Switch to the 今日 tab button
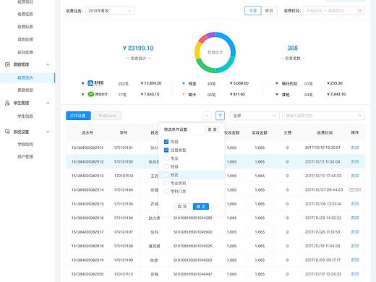 click(x=253, y=11)
